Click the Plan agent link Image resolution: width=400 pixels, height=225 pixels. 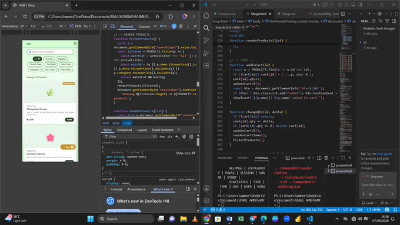tap(384, 154)
